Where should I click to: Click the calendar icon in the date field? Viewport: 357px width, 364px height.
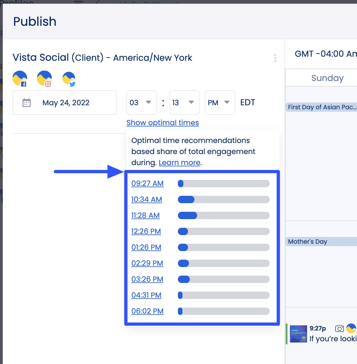click(27, 103)
